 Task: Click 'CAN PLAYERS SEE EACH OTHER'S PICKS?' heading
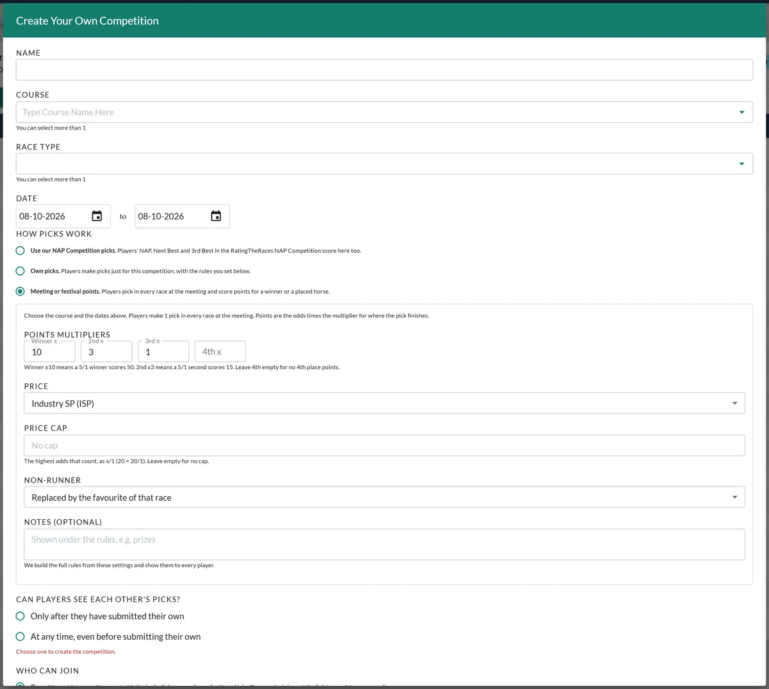(x=98, y=599)
